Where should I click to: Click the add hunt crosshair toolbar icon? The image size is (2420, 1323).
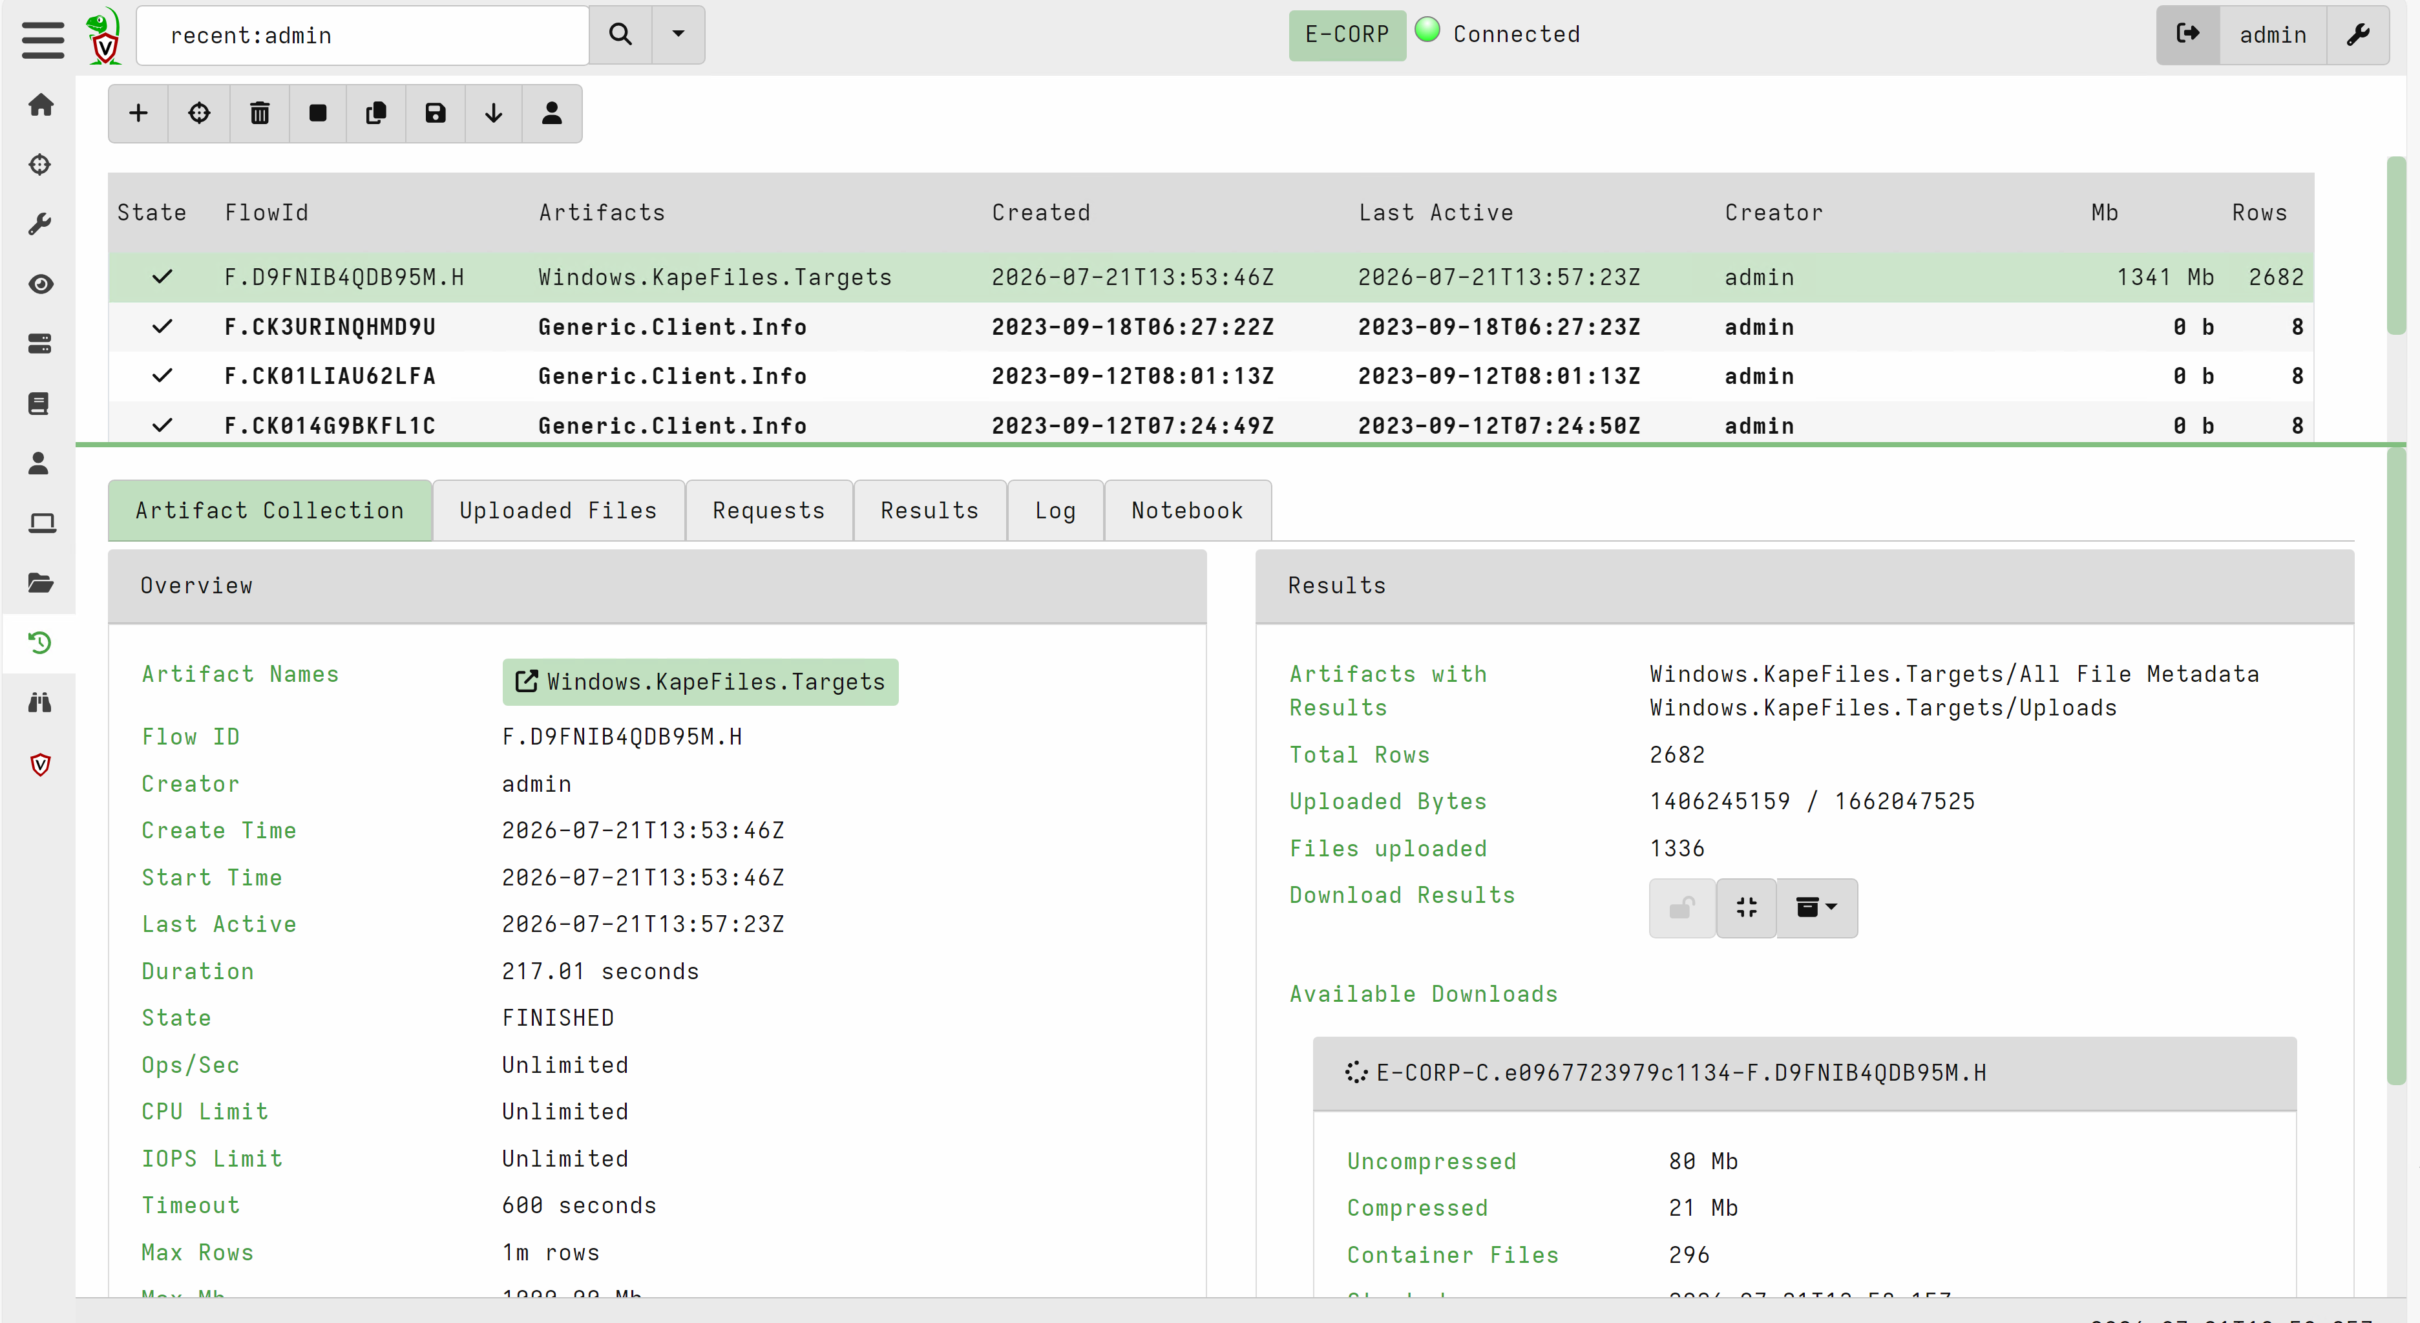[x=199, y=114]
